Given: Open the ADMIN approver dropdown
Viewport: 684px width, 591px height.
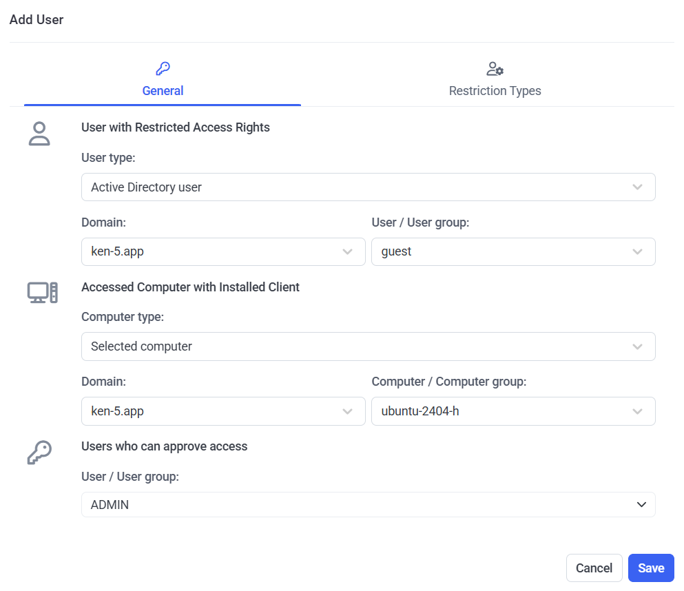Looking at the screenshot, I should [368, 505].
